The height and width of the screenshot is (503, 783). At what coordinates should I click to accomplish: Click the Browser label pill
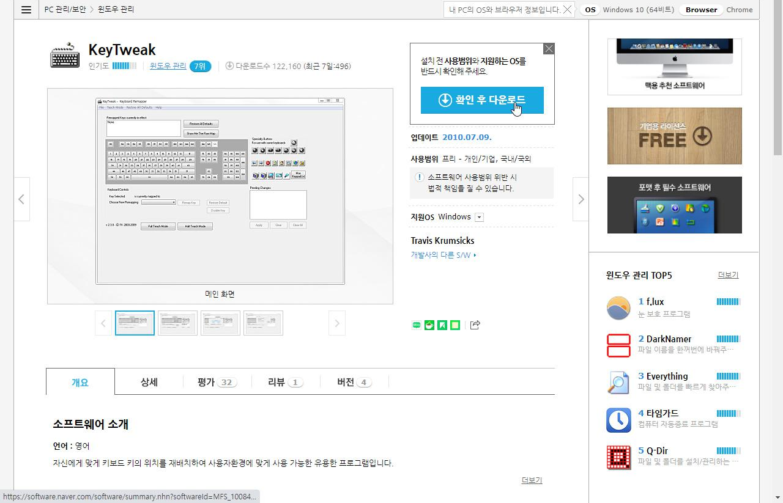tap(701, 10)
